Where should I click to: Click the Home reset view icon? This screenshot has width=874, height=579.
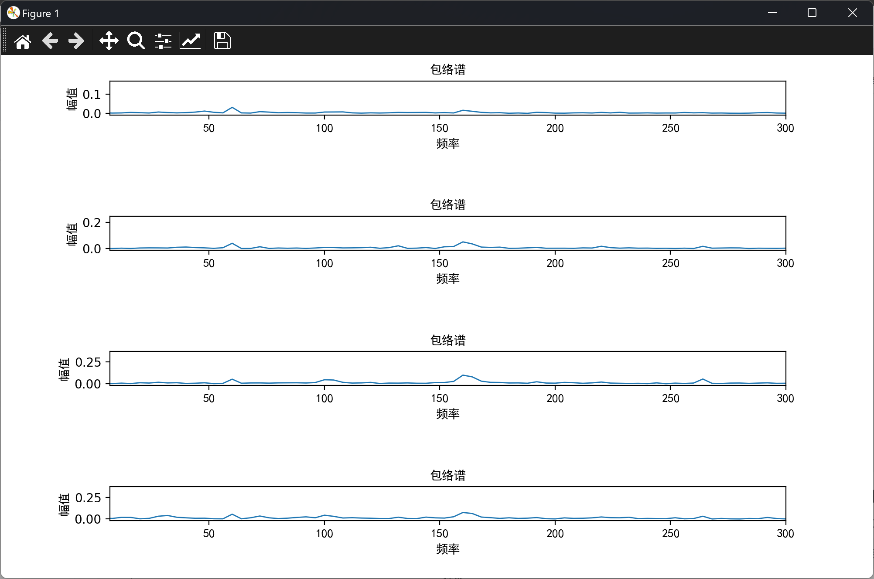[x=23, y=41]
